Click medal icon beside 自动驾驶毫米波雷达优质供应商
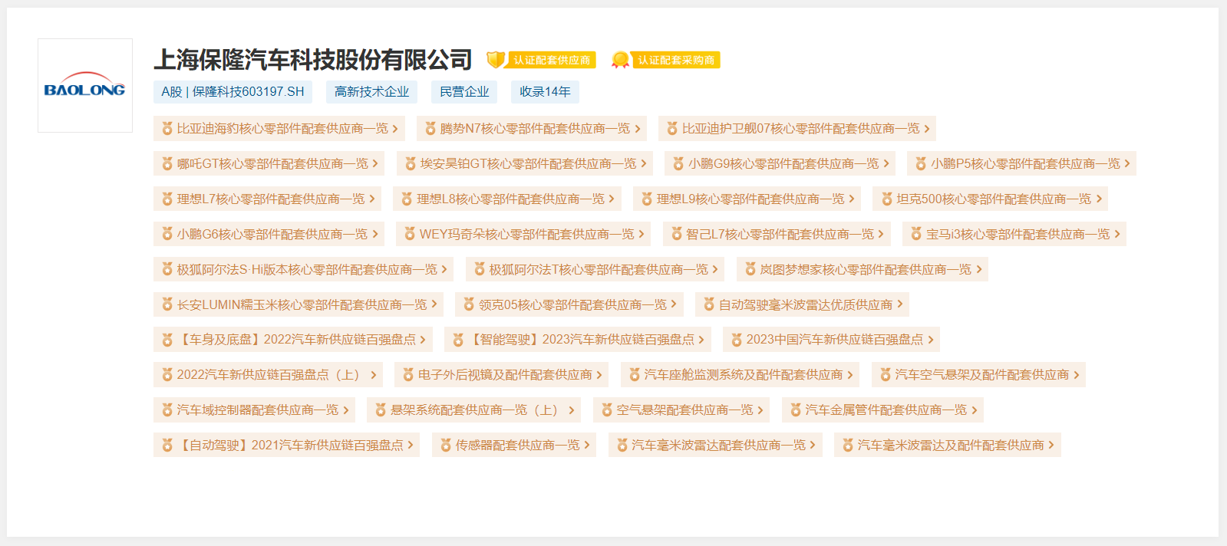The image size is (1227, 546). (709, 304)
